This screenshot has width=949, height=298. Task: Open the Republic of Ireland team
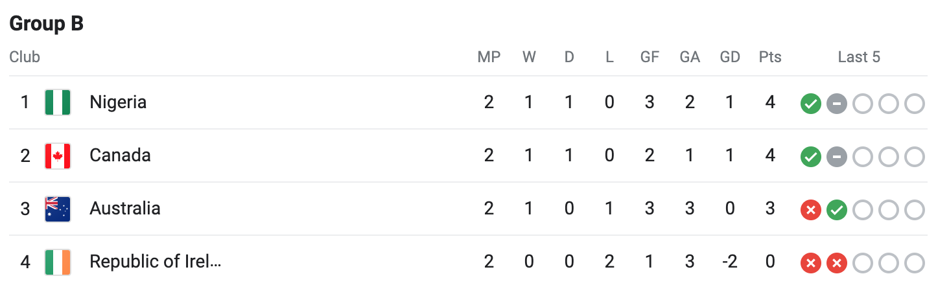(156, 262)
